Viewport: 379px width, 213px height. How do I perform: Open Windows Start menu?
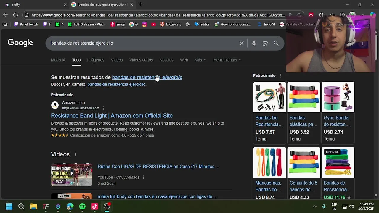click(x=9, y=206)
